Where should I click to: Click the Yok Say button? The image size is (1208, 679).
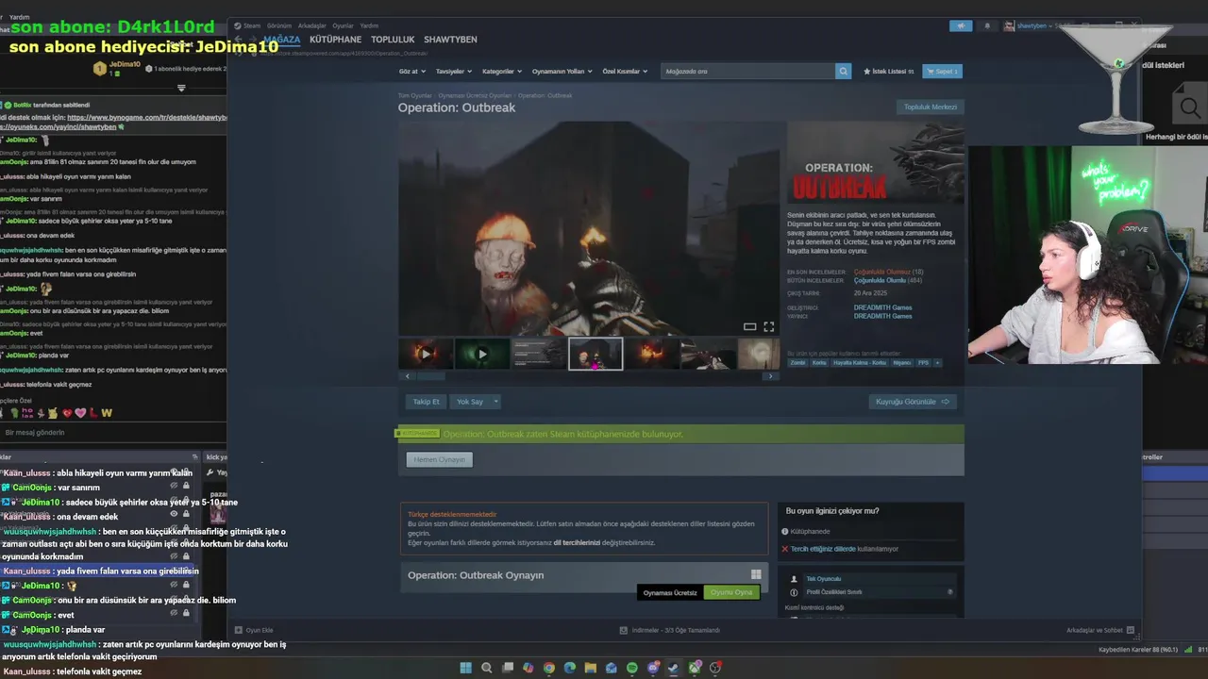click(470, 402)
